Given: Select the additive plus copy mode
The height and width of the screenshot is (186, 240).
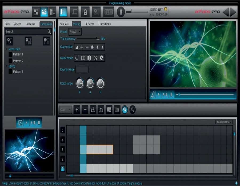Looking at the screenshot, I should 82,47.
